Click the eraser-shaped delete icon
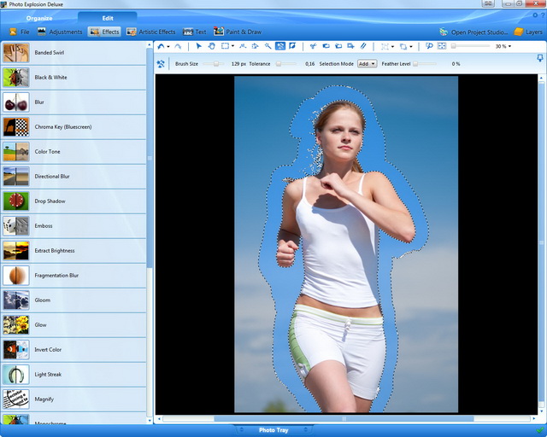This screenshot has height=437, width=547. pyautogui.click(x=363, y=46)
